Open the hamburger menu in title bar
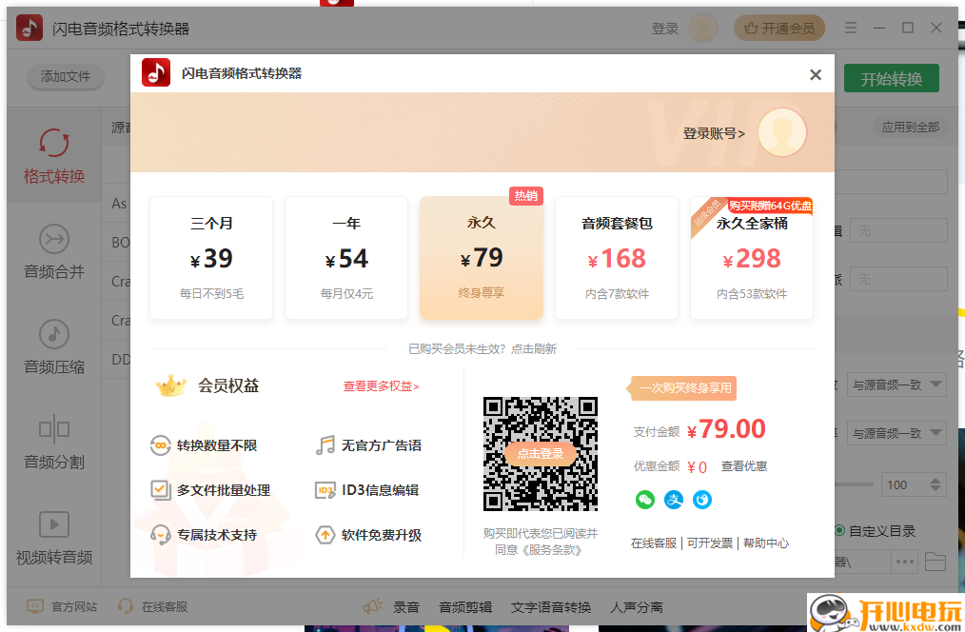 tap(850, 28)
